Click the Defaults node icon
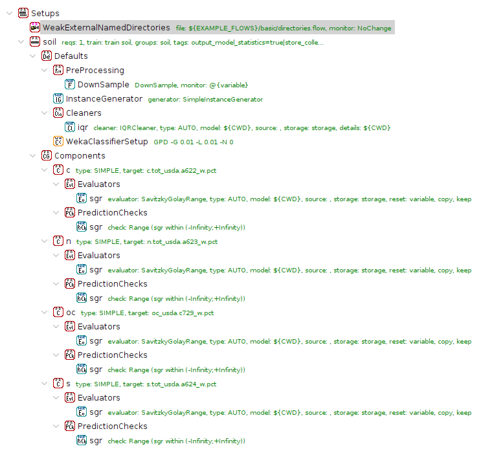 coord(46,56)
